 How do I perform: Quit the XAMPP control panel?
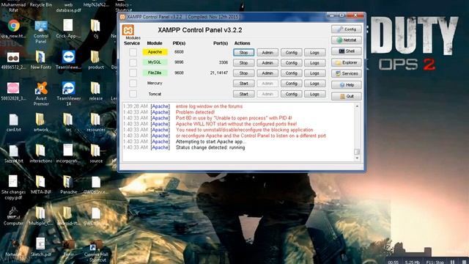point(347,96)
